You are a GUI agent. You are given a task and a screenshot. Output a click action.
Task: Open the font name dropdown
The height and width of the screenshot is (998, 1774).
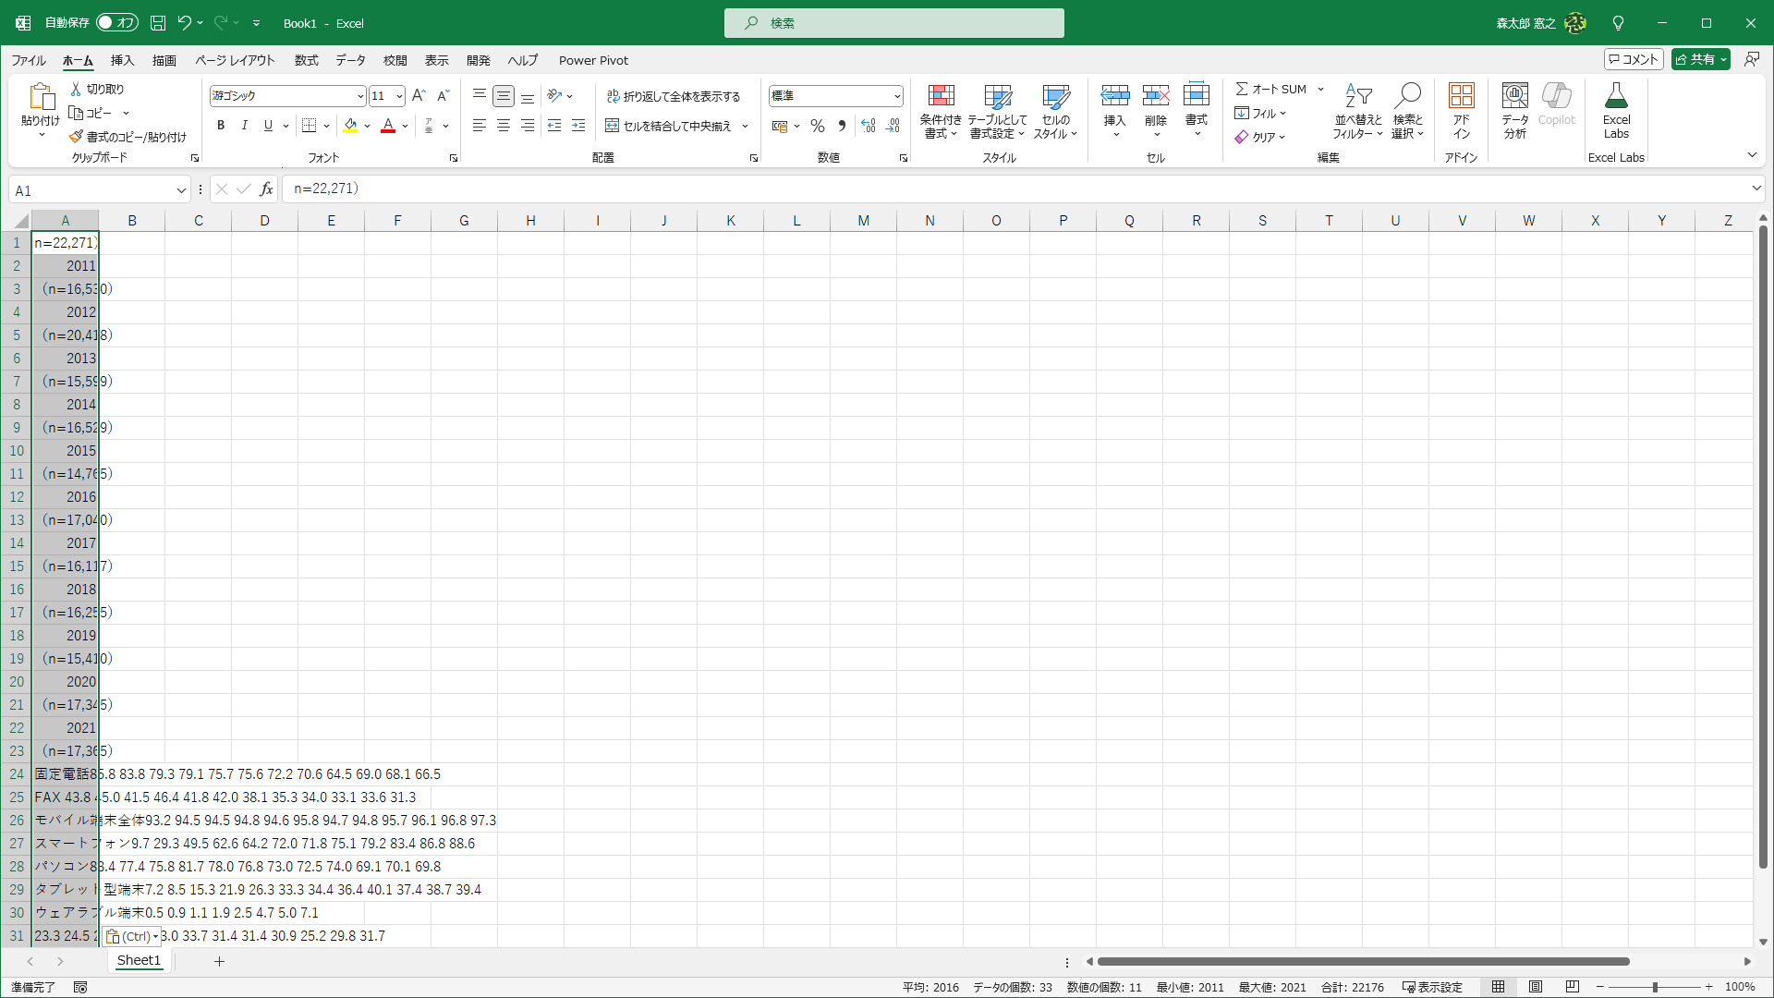click(x=360, y=96)
